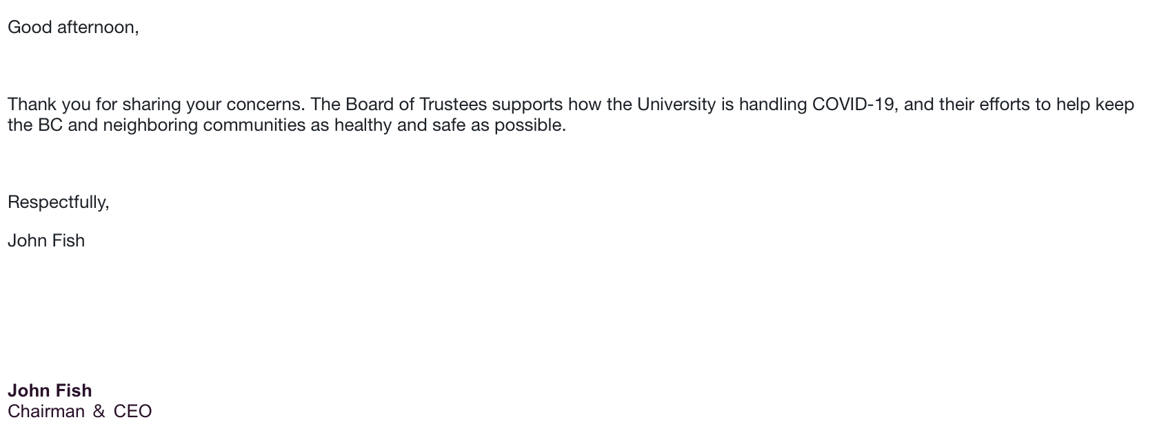
Task: Click the bold "John Fish" signature name
Action: tap(50, 390)
